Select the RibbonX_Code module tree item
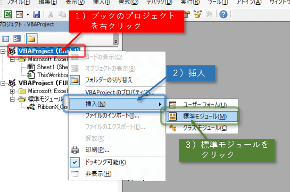This screenshot has width=290, height=192. pyautogui.click(x=53, y=107)
